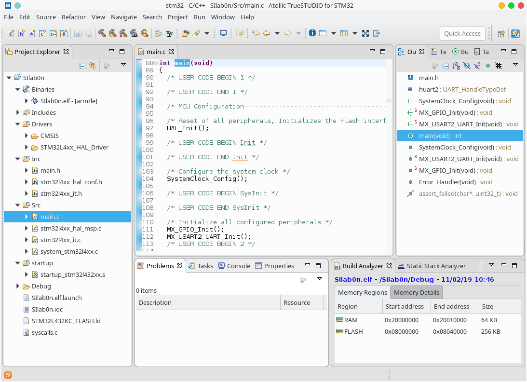The height and width of the screenshot is (382, 527).
Task: Collapse the Drivers folder in tree
Action: (18, 124)
